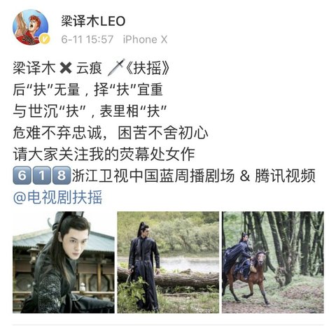This screenshot has width=336, height=326.
Task: Tap the yellow verified badge on avatar
Action: [x=44, y=38]
